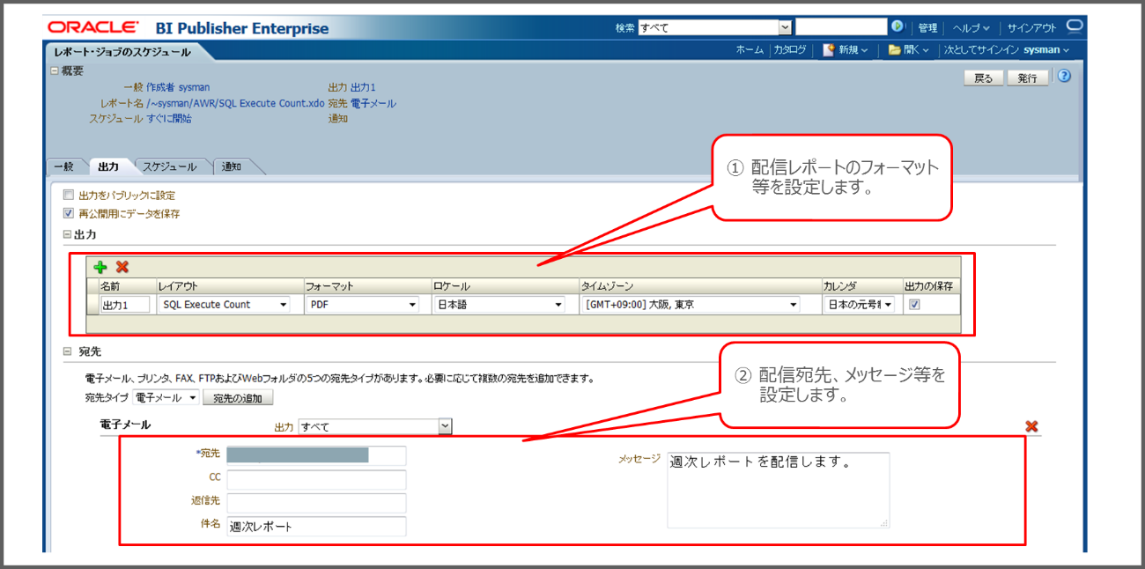Viewport: 1145px width, 569px height.
Task: Click the CC input field
Action: coord(316,479)
